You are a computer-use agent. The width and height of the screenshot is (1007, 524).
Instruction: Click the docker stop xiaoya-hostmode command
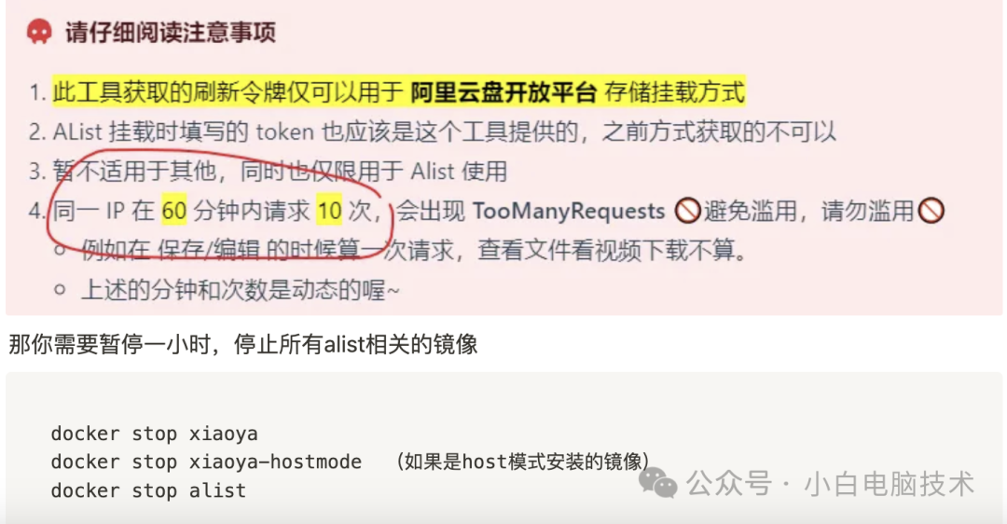coord(206,462)
